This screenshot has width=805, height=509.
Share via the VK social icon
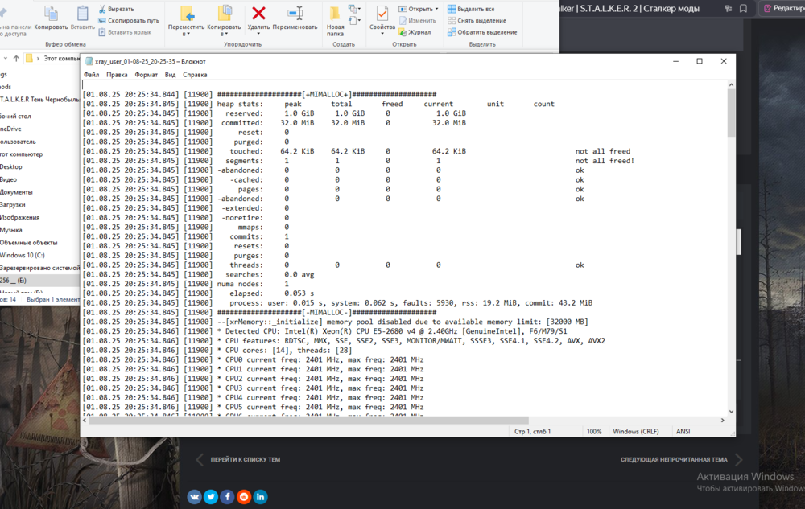(195, 497)
